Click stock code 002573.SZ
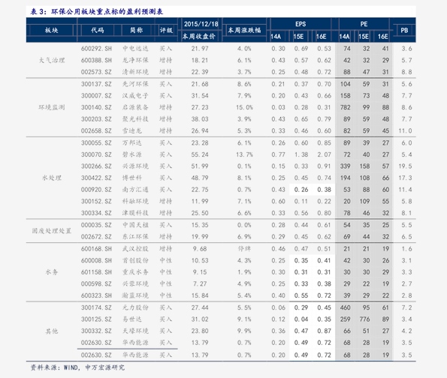Viewport: 447px width, 378px height. click(x=96, y=72)
